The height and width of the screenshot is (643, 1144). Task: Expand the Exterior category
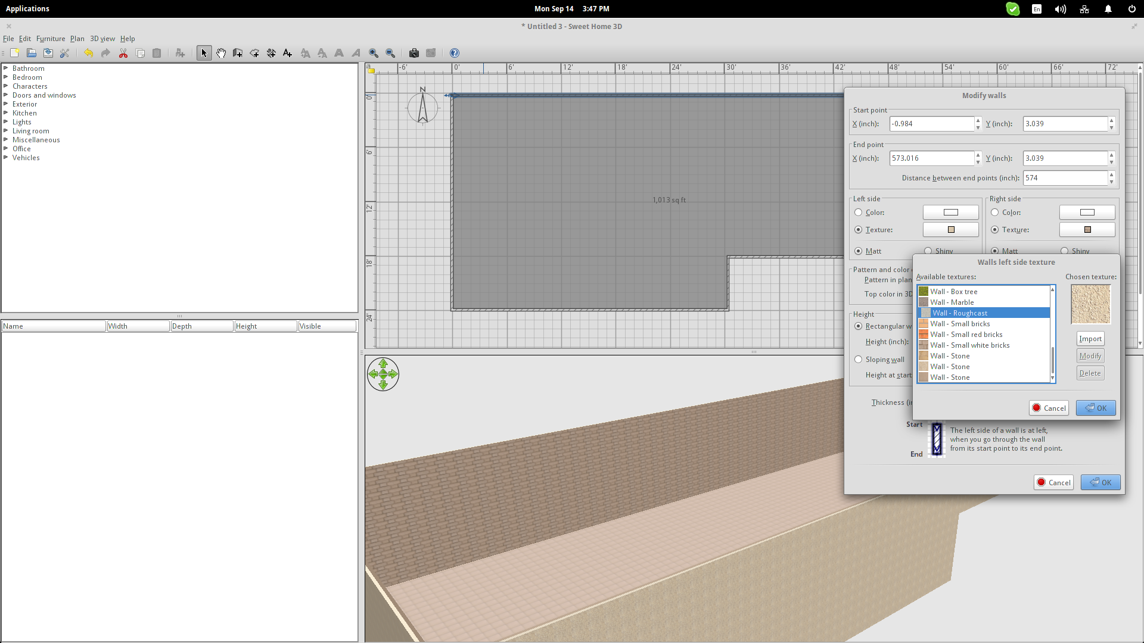(6, 104)
